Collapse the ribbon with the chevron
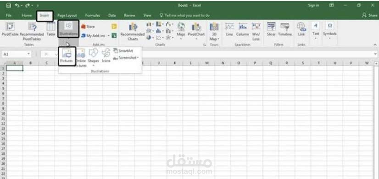This screenshot has width=379, height=179. pyautogui.click(x=375, y=45)
